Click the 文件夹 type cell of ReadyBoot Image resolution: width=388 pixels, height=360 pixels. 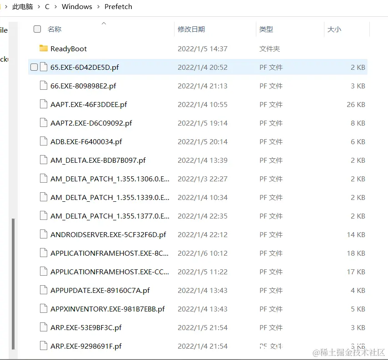(x=269, y=49)
